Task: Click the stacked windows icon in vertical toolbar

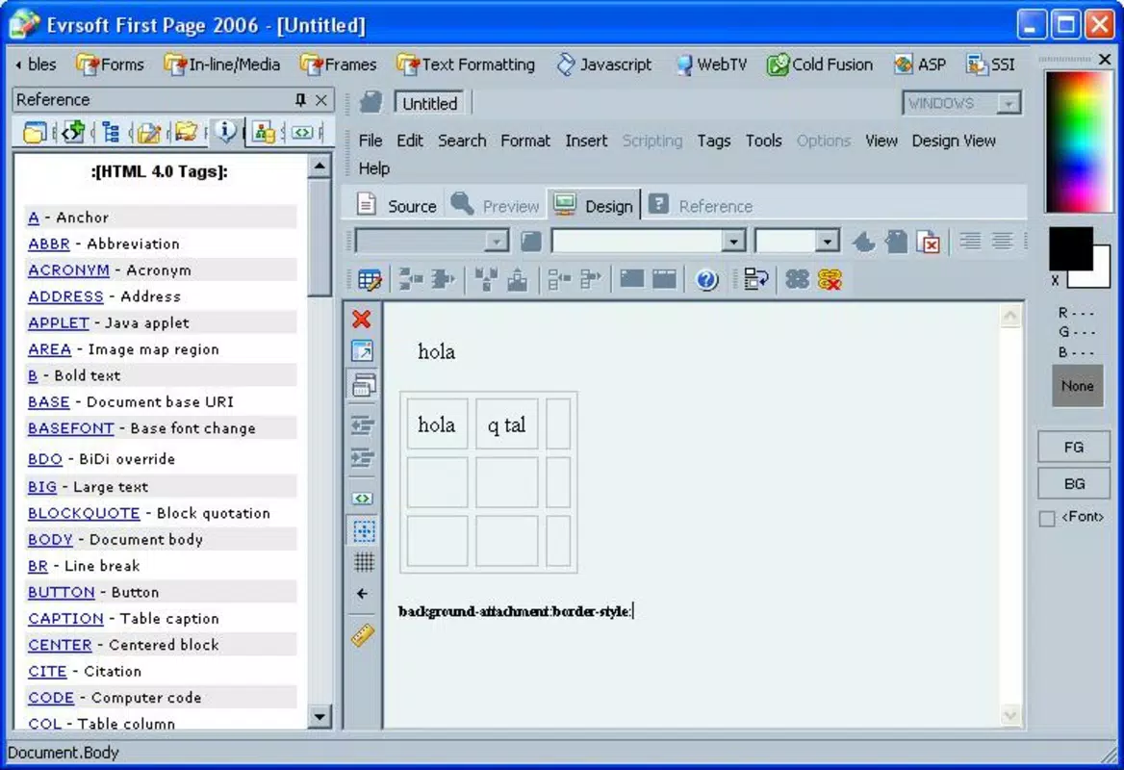Action: 364,384
